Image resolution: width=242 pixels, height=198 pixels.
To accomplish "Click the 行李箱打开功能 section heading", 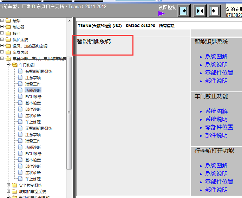I will [214, 151].
